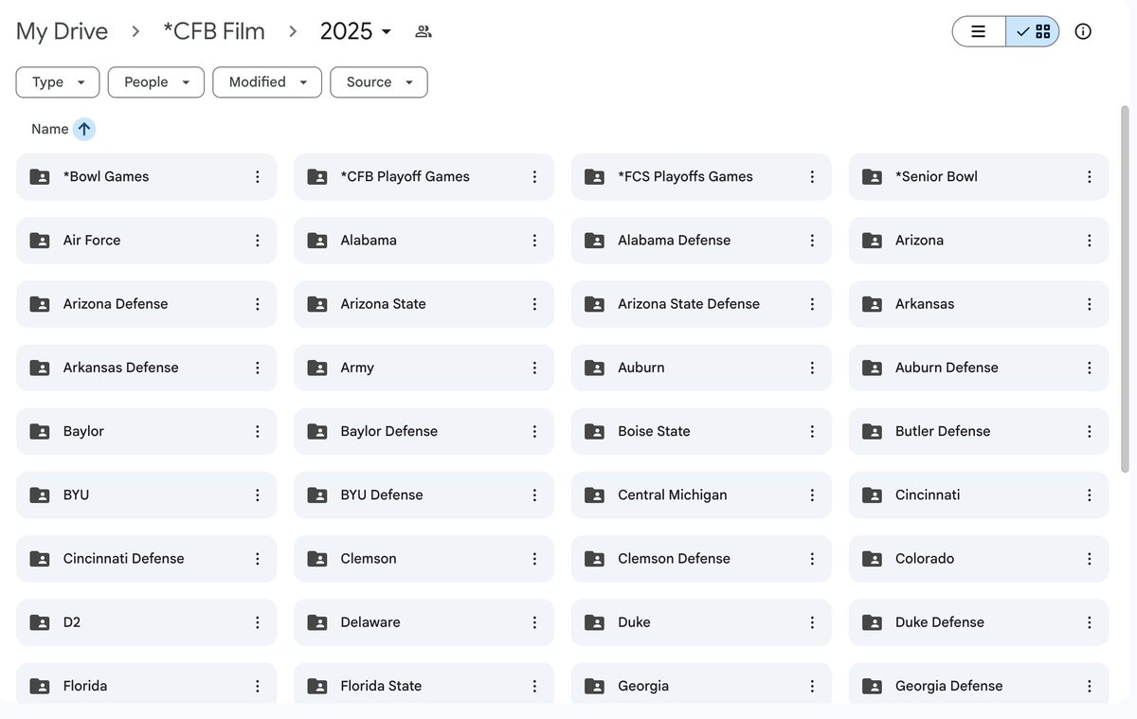Click three-dot menu on Alabama folder
1137x719 pixels.
tap(534, 241)
